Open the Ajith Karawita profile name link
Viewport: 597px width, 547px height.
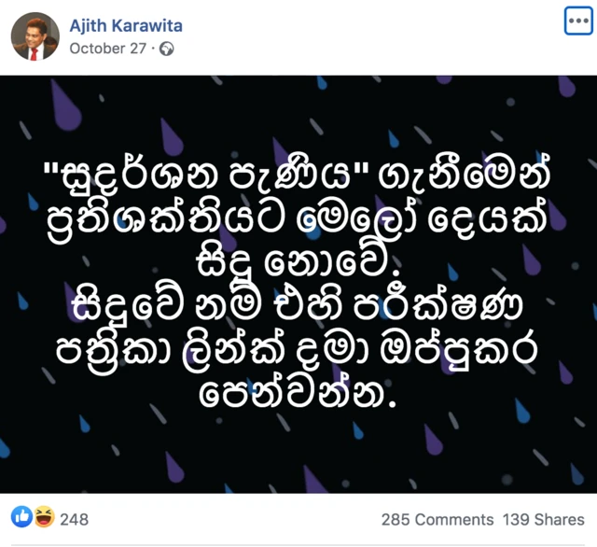126,25
